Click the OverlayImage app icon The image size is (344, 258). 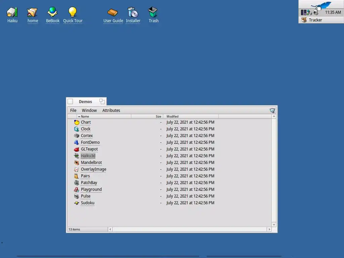(76, 169)
